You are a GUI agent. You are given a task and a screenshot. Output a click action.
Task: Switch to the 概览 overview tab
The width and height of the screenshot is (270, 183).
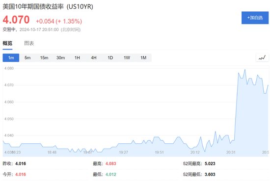7,43
